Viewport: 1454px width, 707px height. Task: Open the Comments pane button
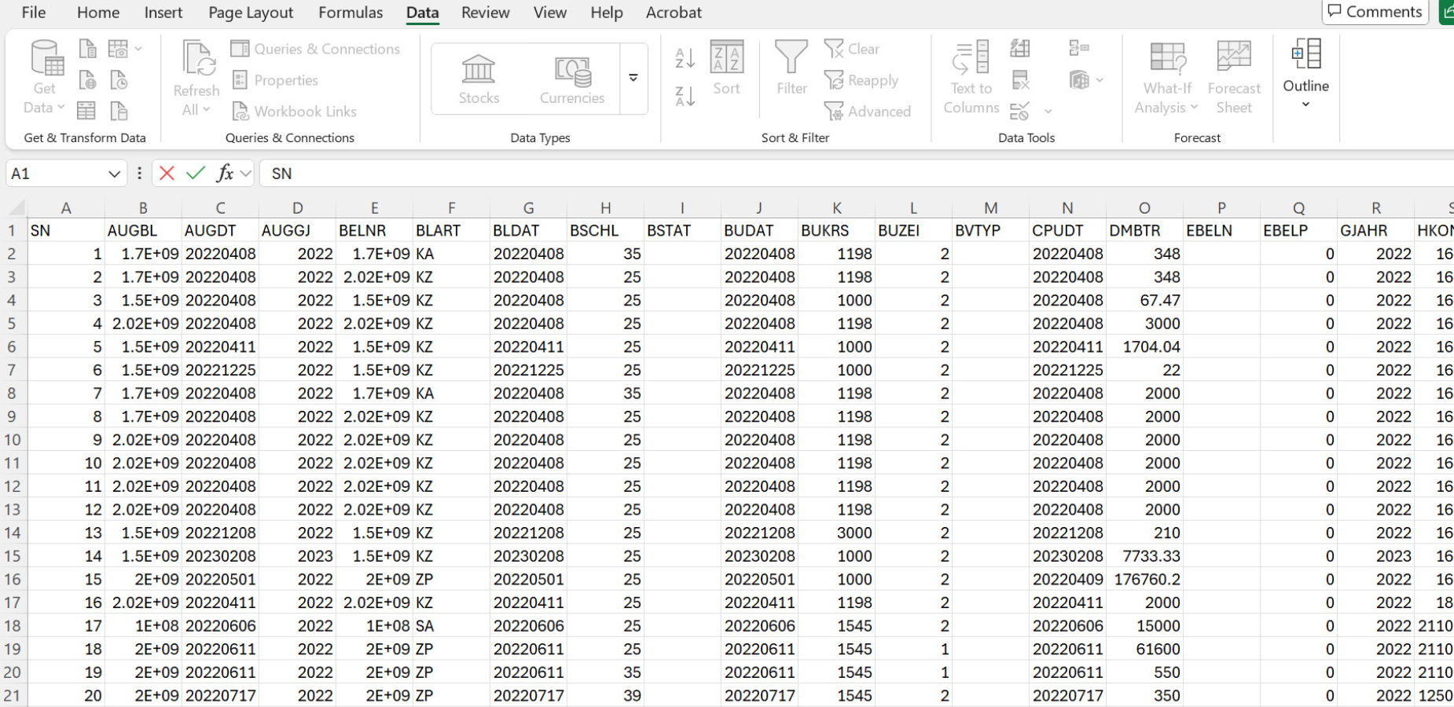(x=1375, y=12)
